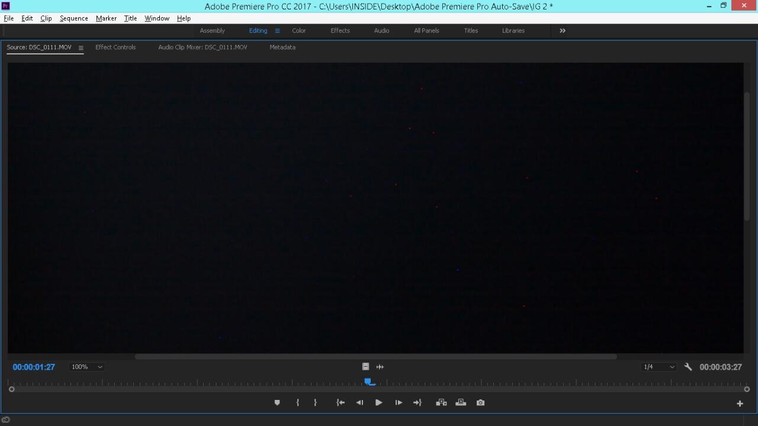Open the Help menu
Screen dimensions: 758x426
(x=184, y=18)
